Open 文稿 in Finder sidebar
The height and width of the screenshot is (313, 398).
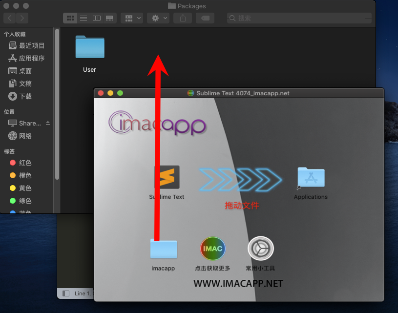point(21,83)
